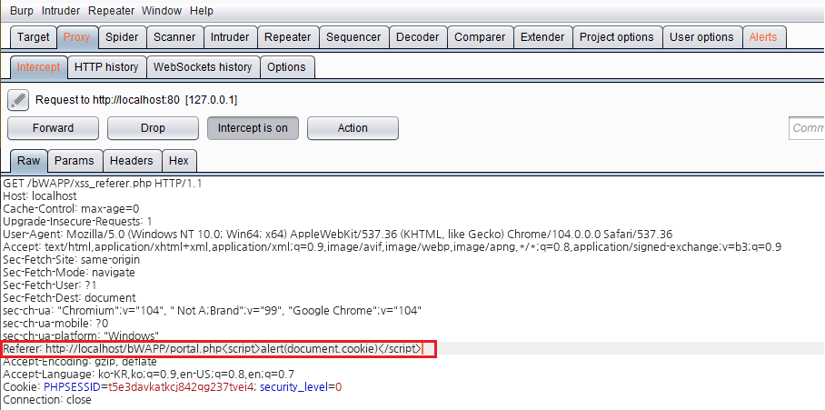Open the User options tab
The width and height of the screenshot is (825, 410).
[701, 37]
